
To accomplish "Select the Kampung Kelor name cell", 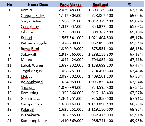I will [x=34, y=121].
